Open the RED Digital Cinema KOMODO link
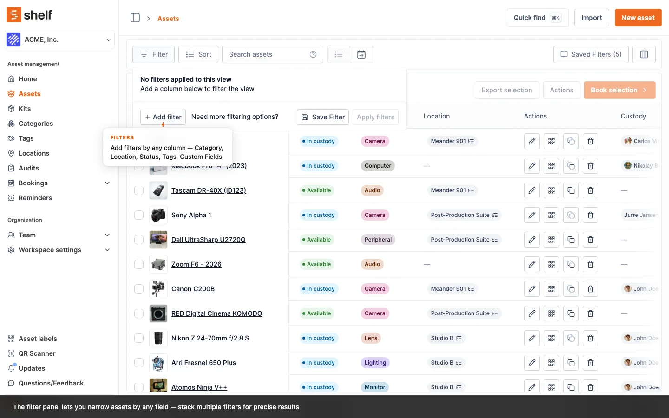This screenshot has height=418, width=669. (x=216, y=313)
